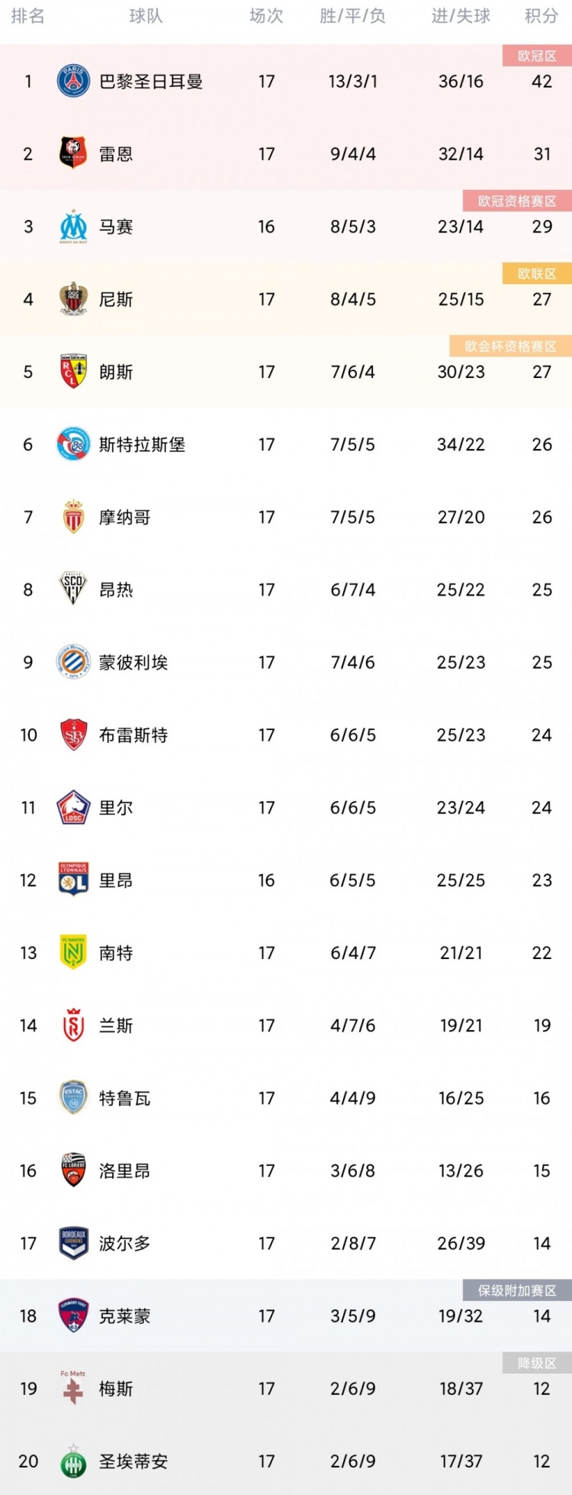Click the Olympique Lyonnais logo
Screen dimensions: 572x1495
click(73, 880)
